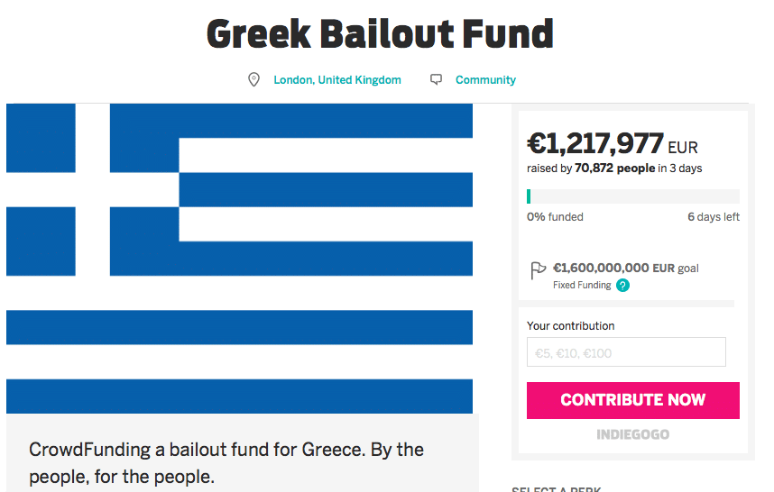Screen dimensions: 774x492
Task: Open London, United Kingdom location link
Action: (x=337, y=80)
